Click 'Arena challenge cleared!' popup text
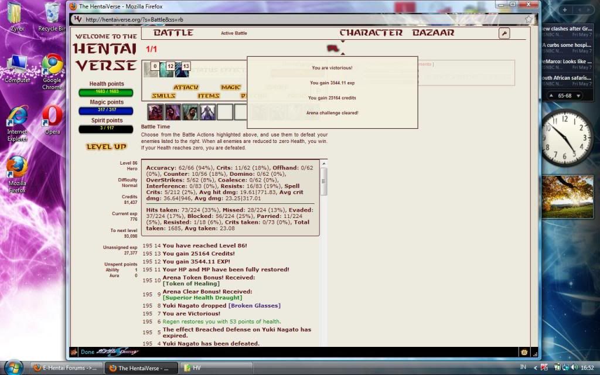Image resolution: width=600 pixels, height=375 pixels. 332,113
